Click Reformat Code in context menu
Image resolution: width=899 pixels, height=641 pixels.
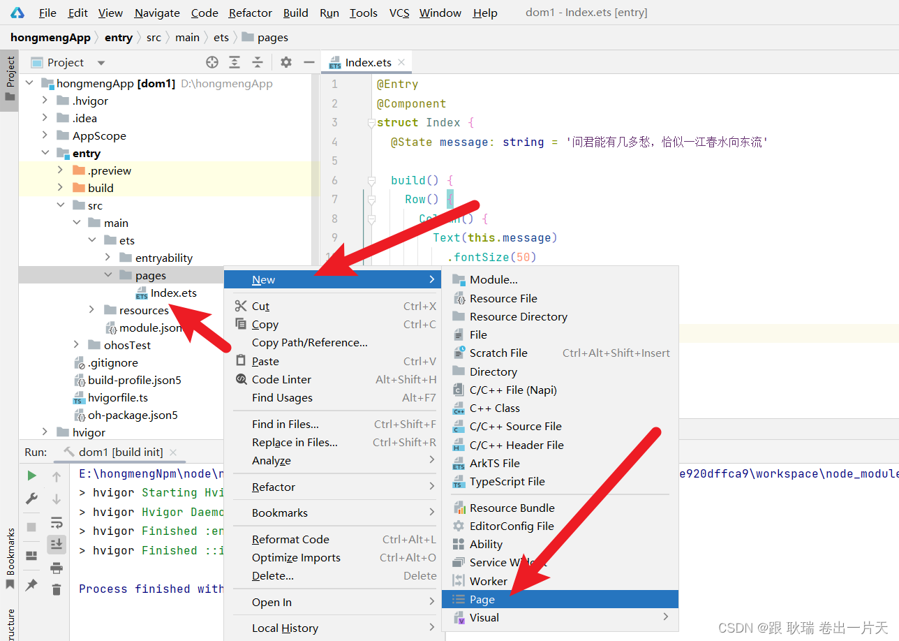(x=333, y=539)
